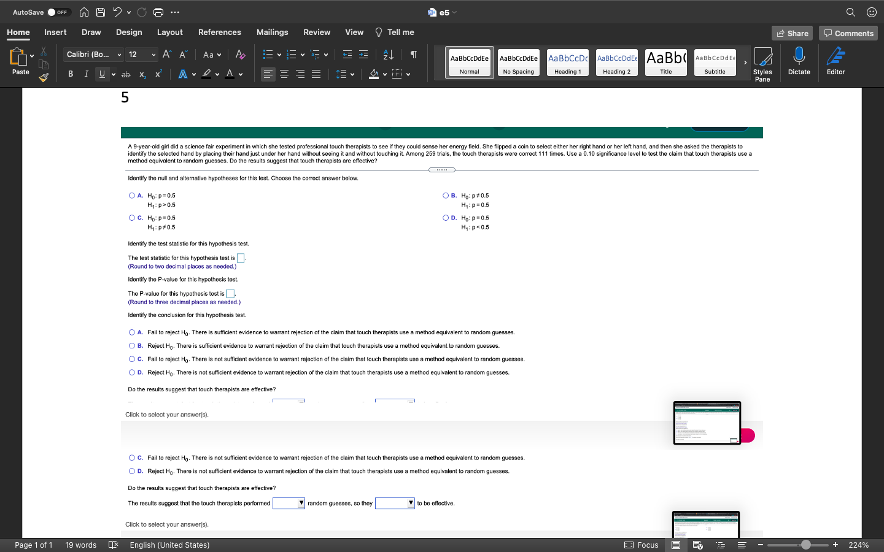Switch to Layout tab

pos(170,33)
